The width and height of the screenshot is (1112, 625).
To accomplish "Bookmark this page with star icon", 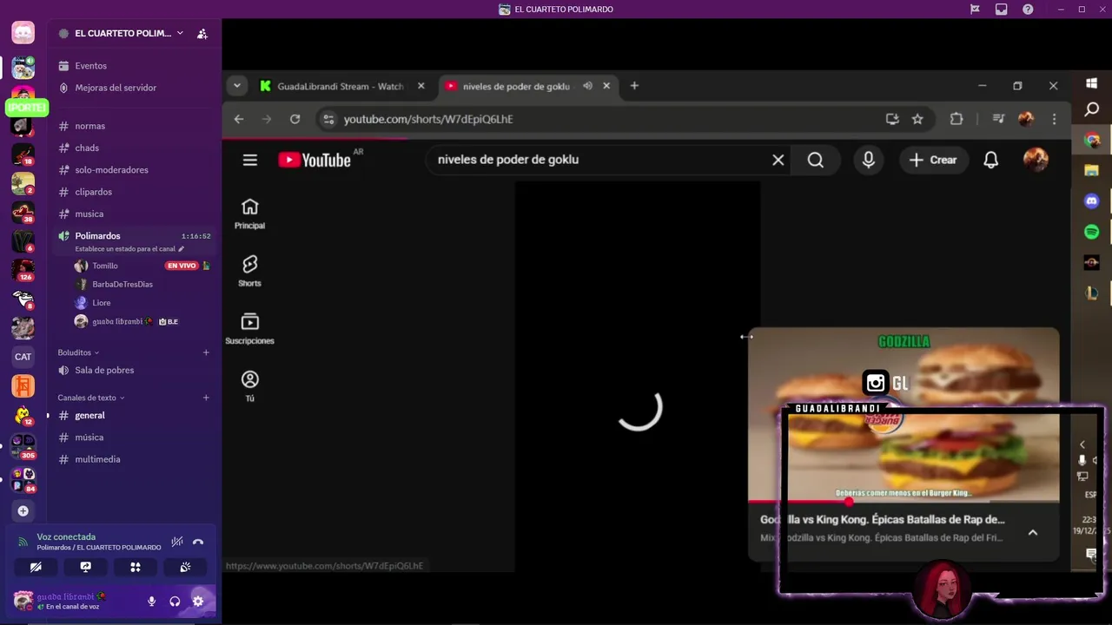I will click(917, 119).
